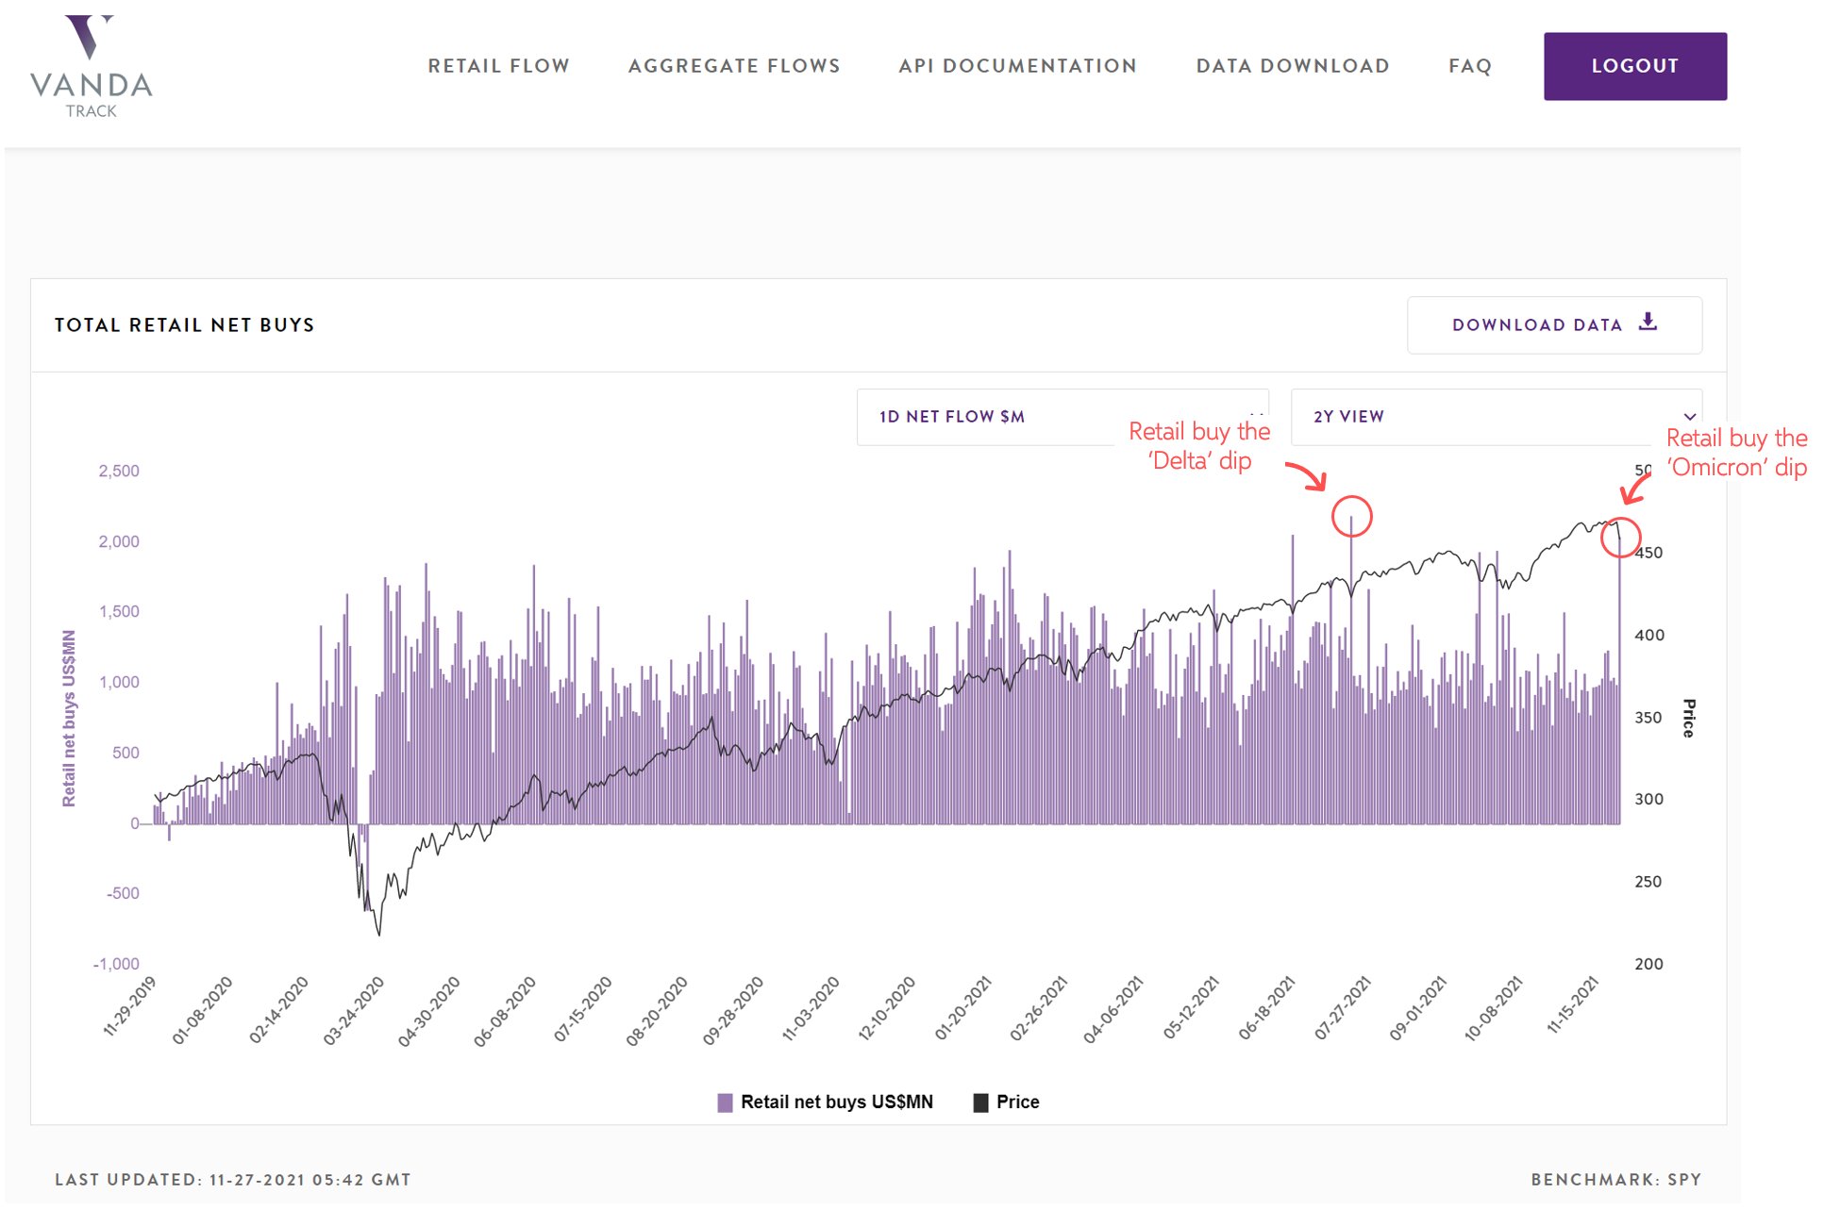
Task: Click purple Retail net buys legend swatch
Action: (725, 1102)
